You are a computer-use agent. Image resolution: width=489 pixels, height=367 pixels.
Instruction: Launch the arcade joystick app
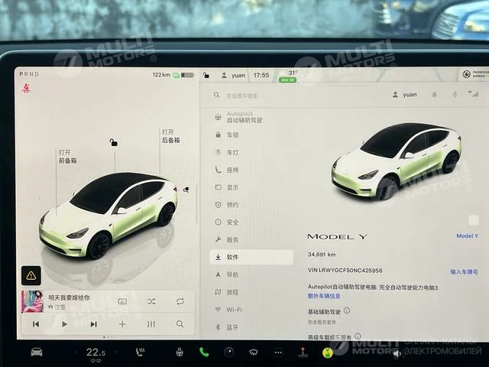tap(303, 352)
